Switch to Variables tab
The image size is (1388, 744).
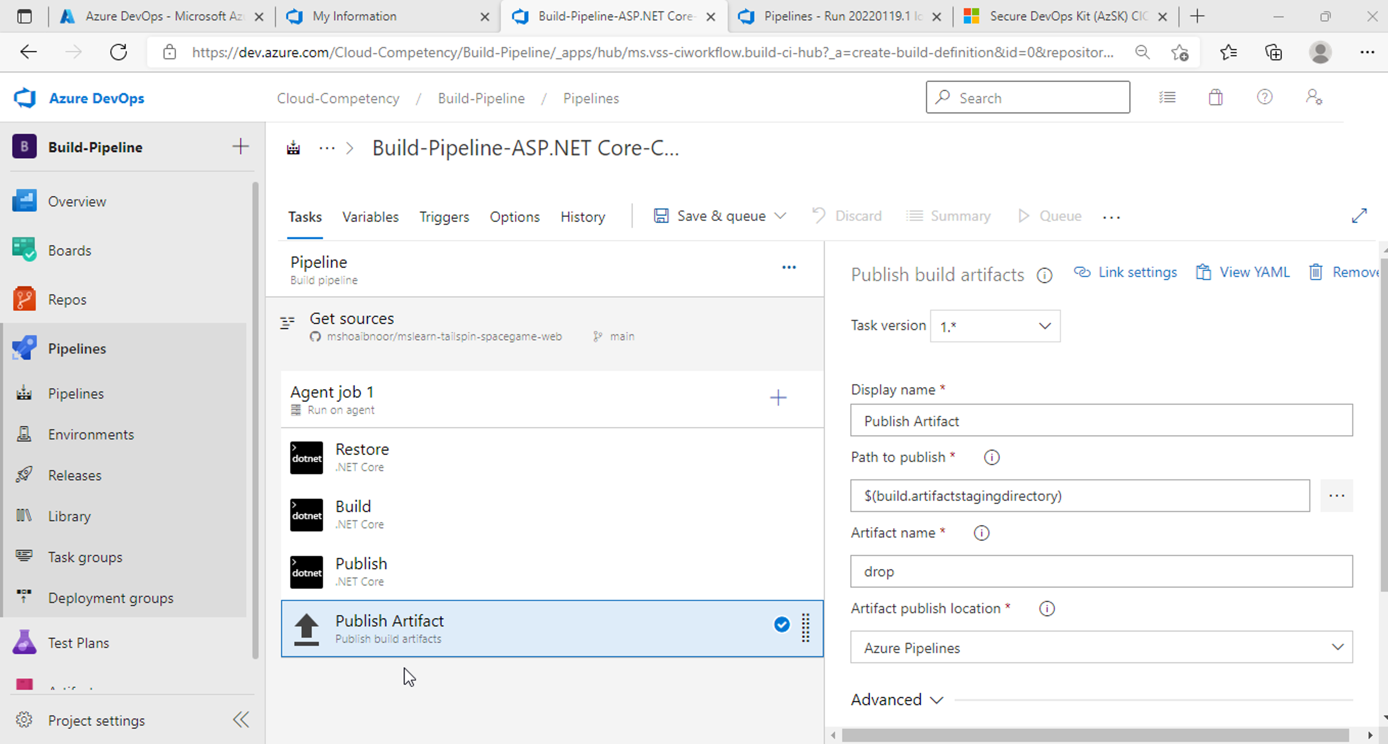tap(370, 216)
